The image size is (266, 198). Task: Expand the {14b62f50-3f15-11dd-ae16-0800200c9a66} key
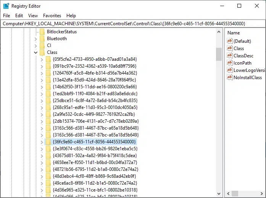click(x=42, y=87)
